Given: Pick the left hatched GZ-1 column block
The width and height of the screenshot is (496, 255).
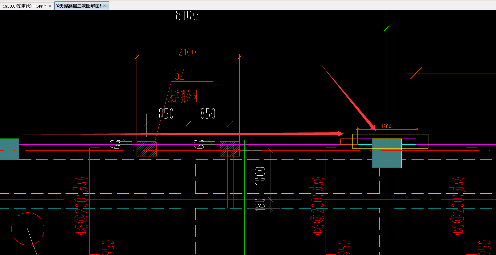Looking at the screenshot, I should tap(147, 149).
